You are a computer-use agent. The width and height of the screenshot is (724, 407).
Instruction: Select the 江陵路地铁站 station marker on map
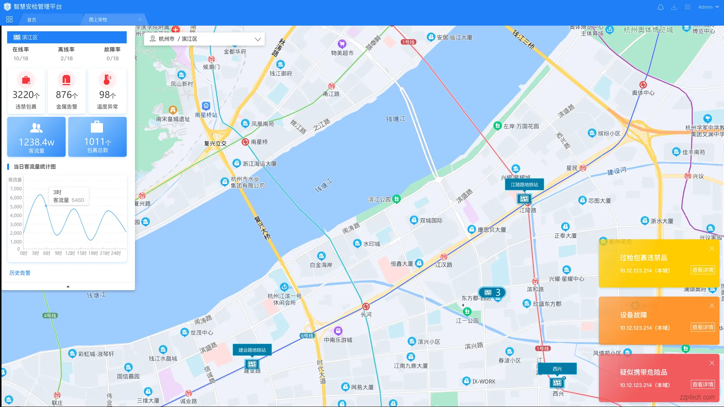(524, 199)
